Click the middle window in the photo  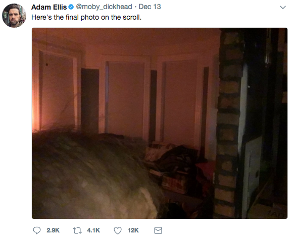tap(126, 98)
